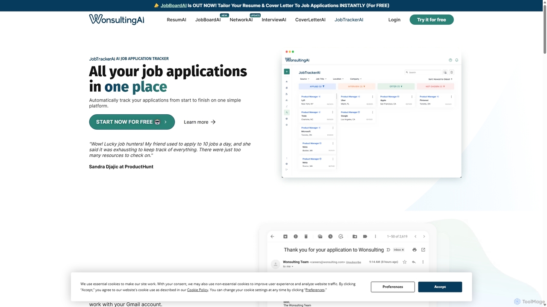Go back using Gmail's back arrow
This screenshot has width=547, height=307.
(x=273, y=236)
